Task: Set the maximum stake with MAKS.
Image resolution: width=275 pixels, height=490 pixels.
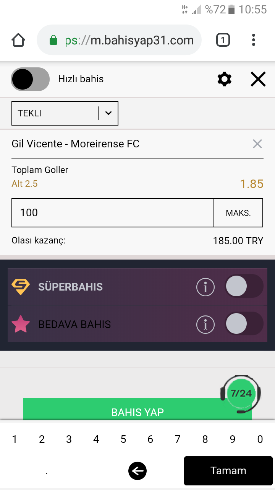Action: tap(238, 213)
